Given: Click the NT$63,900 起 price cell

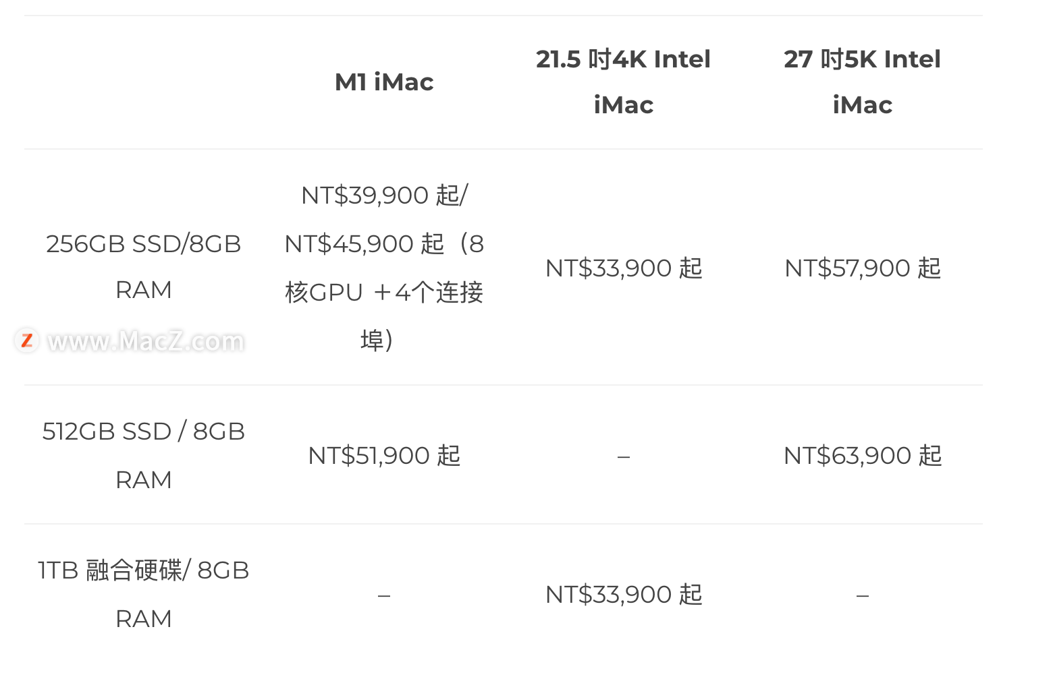Looking at the screenshot, I should tap(863, 456).
